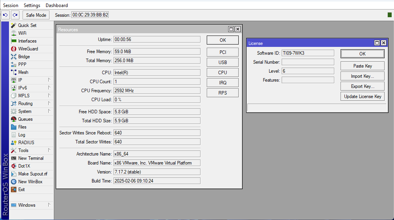Click Make Supout.rif icon
The height and width of the screenshot is (220, 394).
tap(14, 173)
